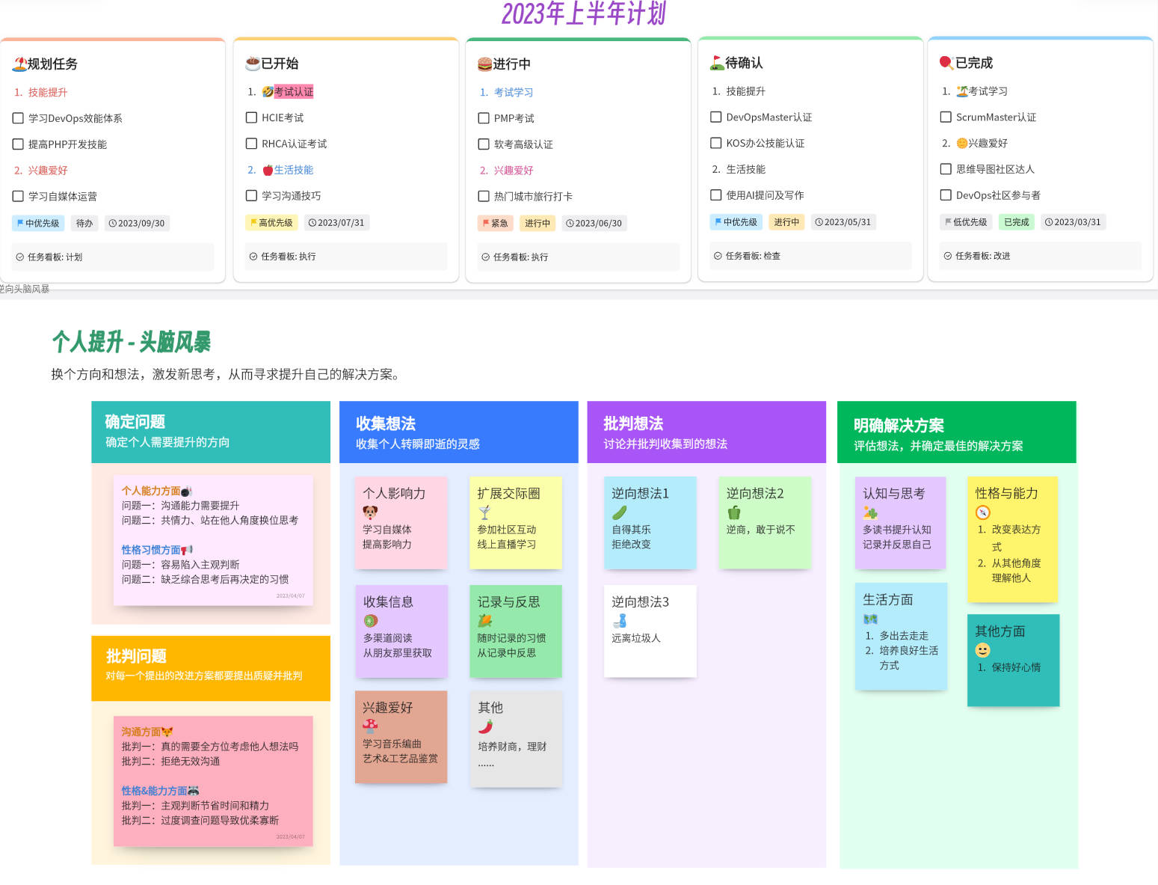
Task: Click the coffee cup icon beside 已开始
Action: point(253,63)
